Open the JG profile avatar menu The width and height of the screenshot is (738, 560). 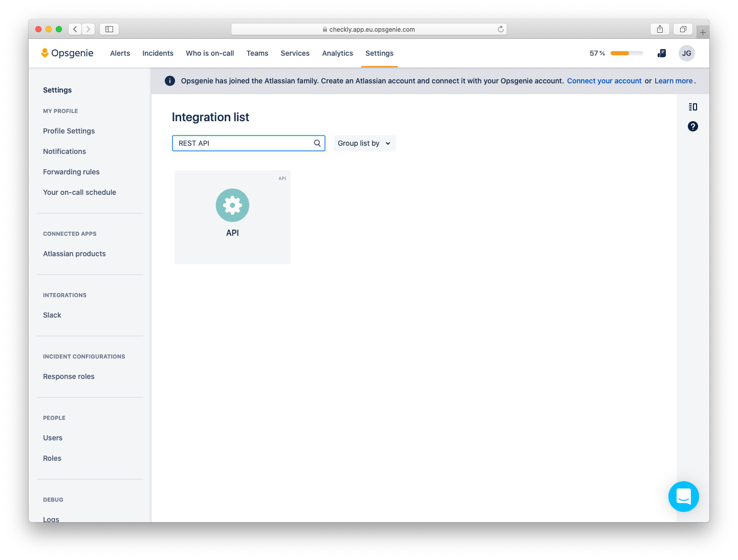click(x=686, y=53)
